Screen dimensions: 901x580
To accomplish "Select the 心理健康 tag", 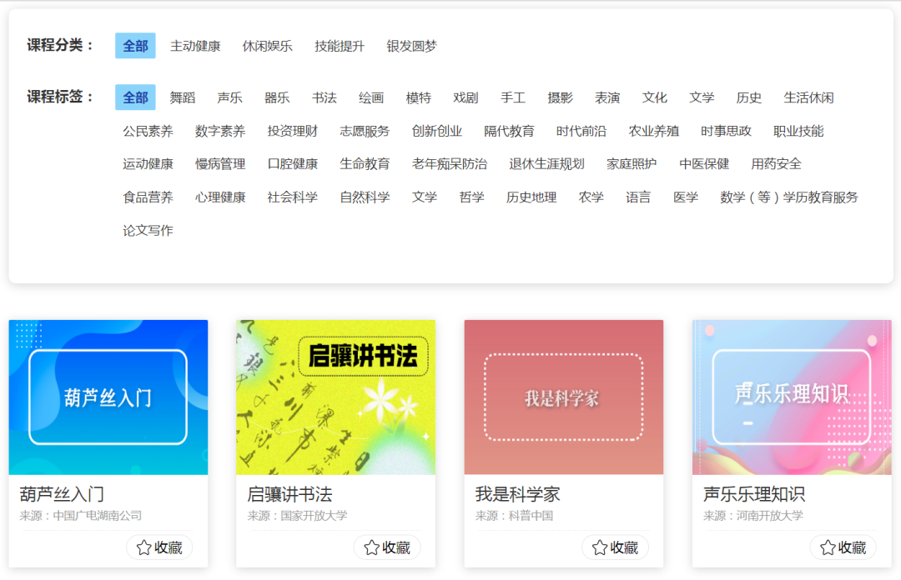I will [220, 197].
